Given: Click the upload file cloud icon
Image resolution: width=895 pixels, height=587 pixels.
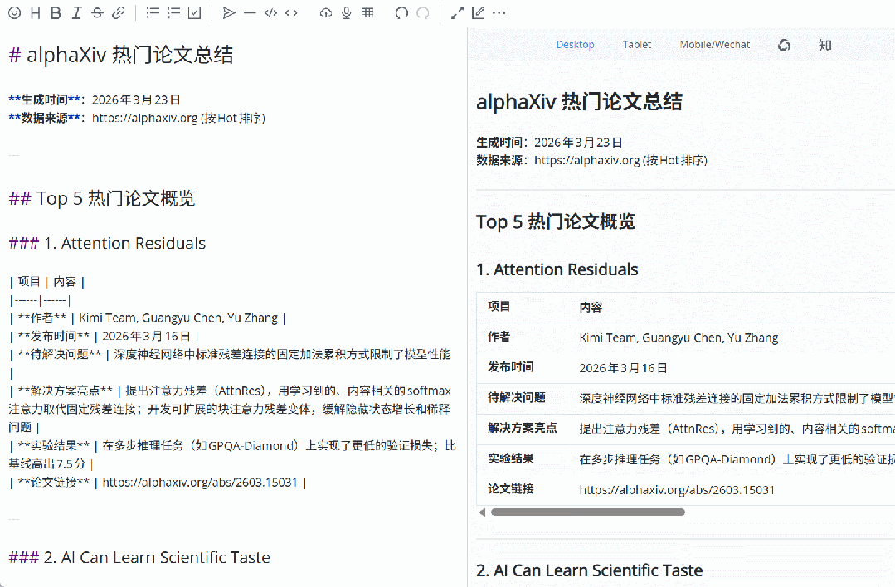Looking at the screenshot, I should click(x=325, y=12).
